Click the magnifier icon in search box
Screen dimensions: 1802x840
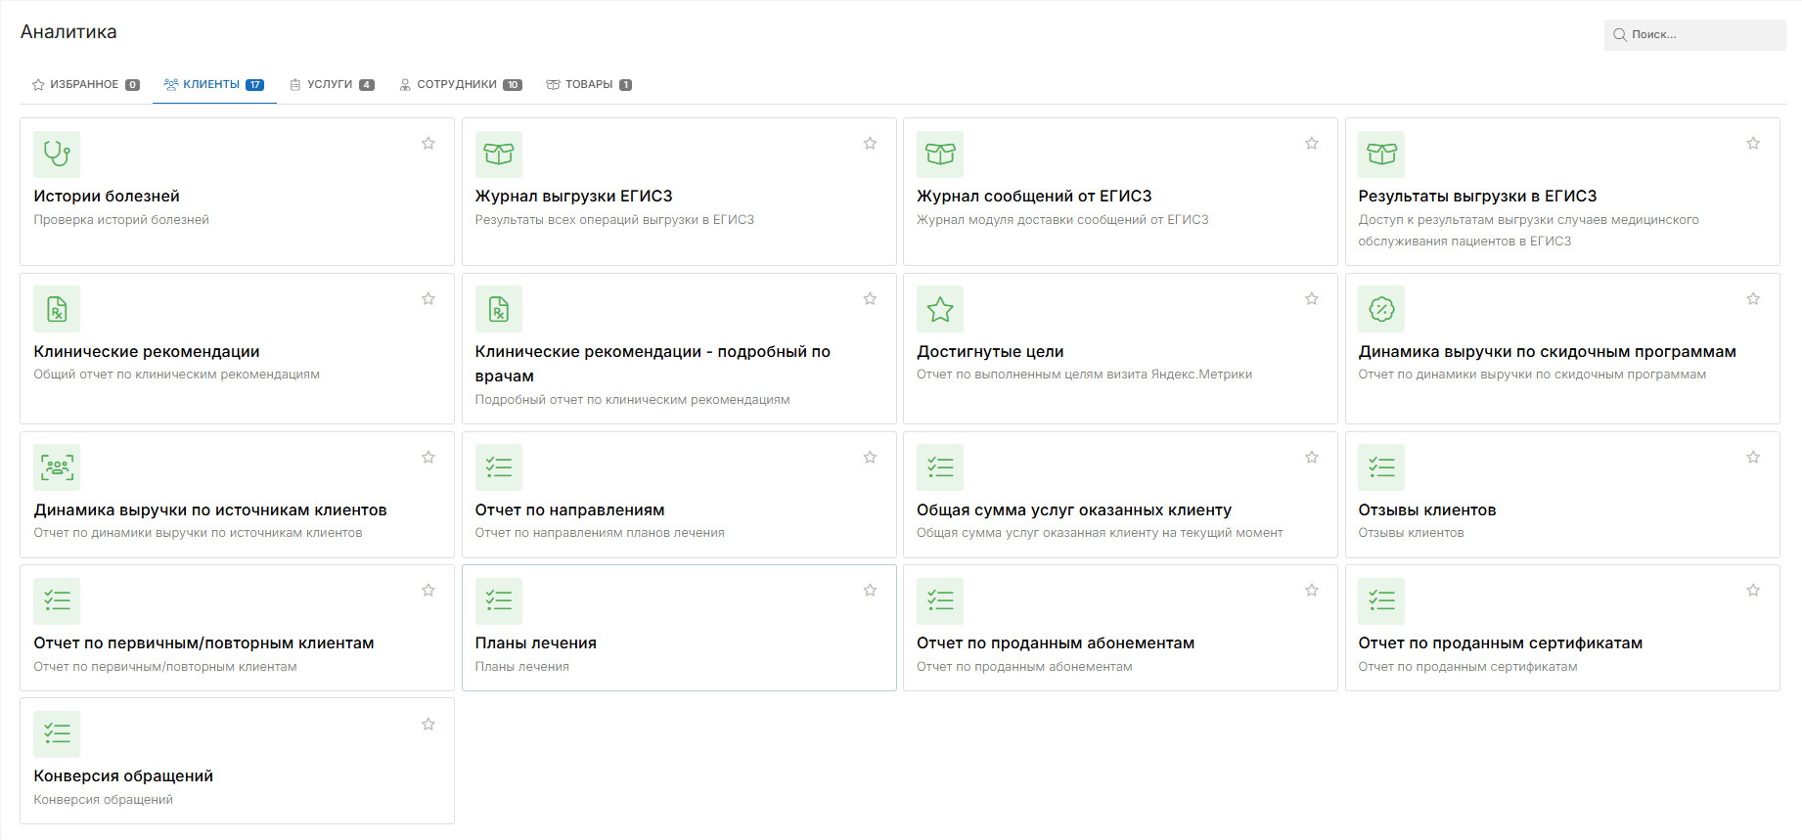click(x=1620, y=35)
